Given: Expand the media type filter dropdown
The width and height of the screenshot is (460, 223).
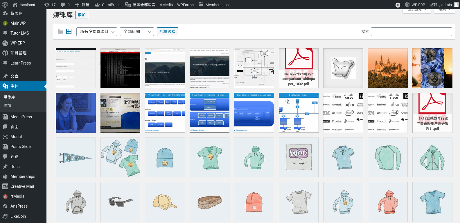Looking at the screenshot, I should pos(97,32).
